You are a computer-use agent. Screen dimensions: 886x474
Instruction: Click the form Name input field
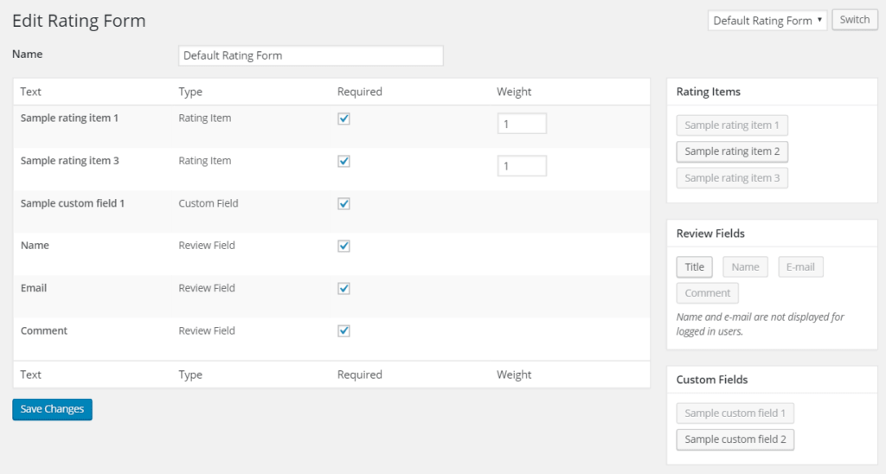[311, 55]
